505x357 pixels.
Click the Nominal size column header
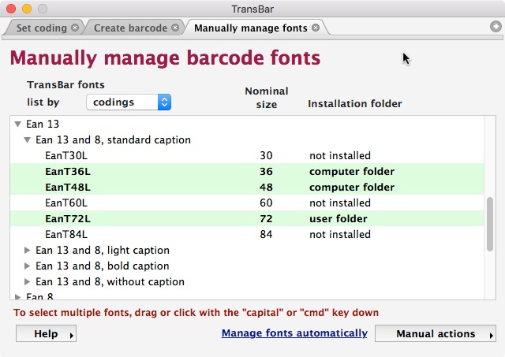pos(267,98)
